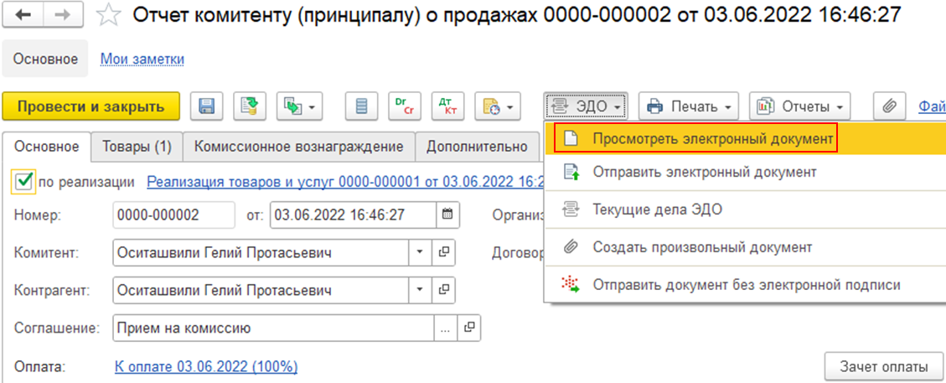
Task: Choose 'Отправить электронный документ' menu entry
Action: 704,172
